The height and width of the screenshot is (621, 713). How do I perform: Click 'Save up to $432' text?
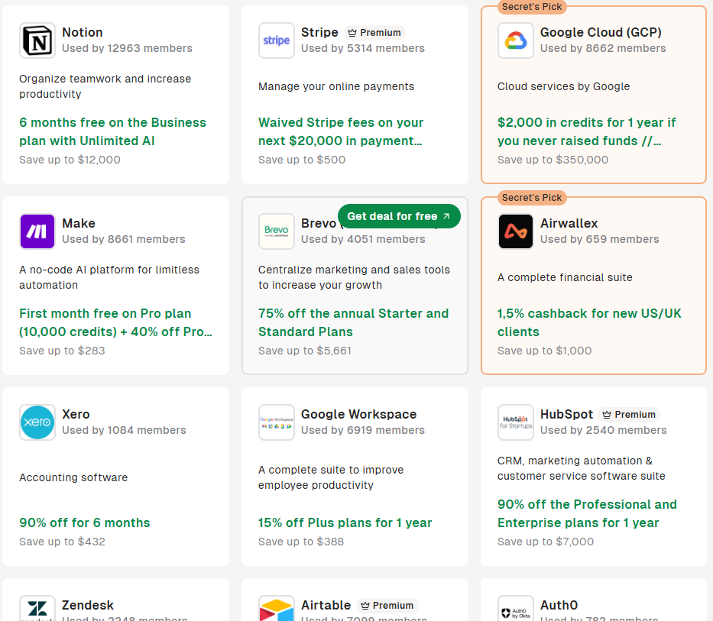click(62, 542)
